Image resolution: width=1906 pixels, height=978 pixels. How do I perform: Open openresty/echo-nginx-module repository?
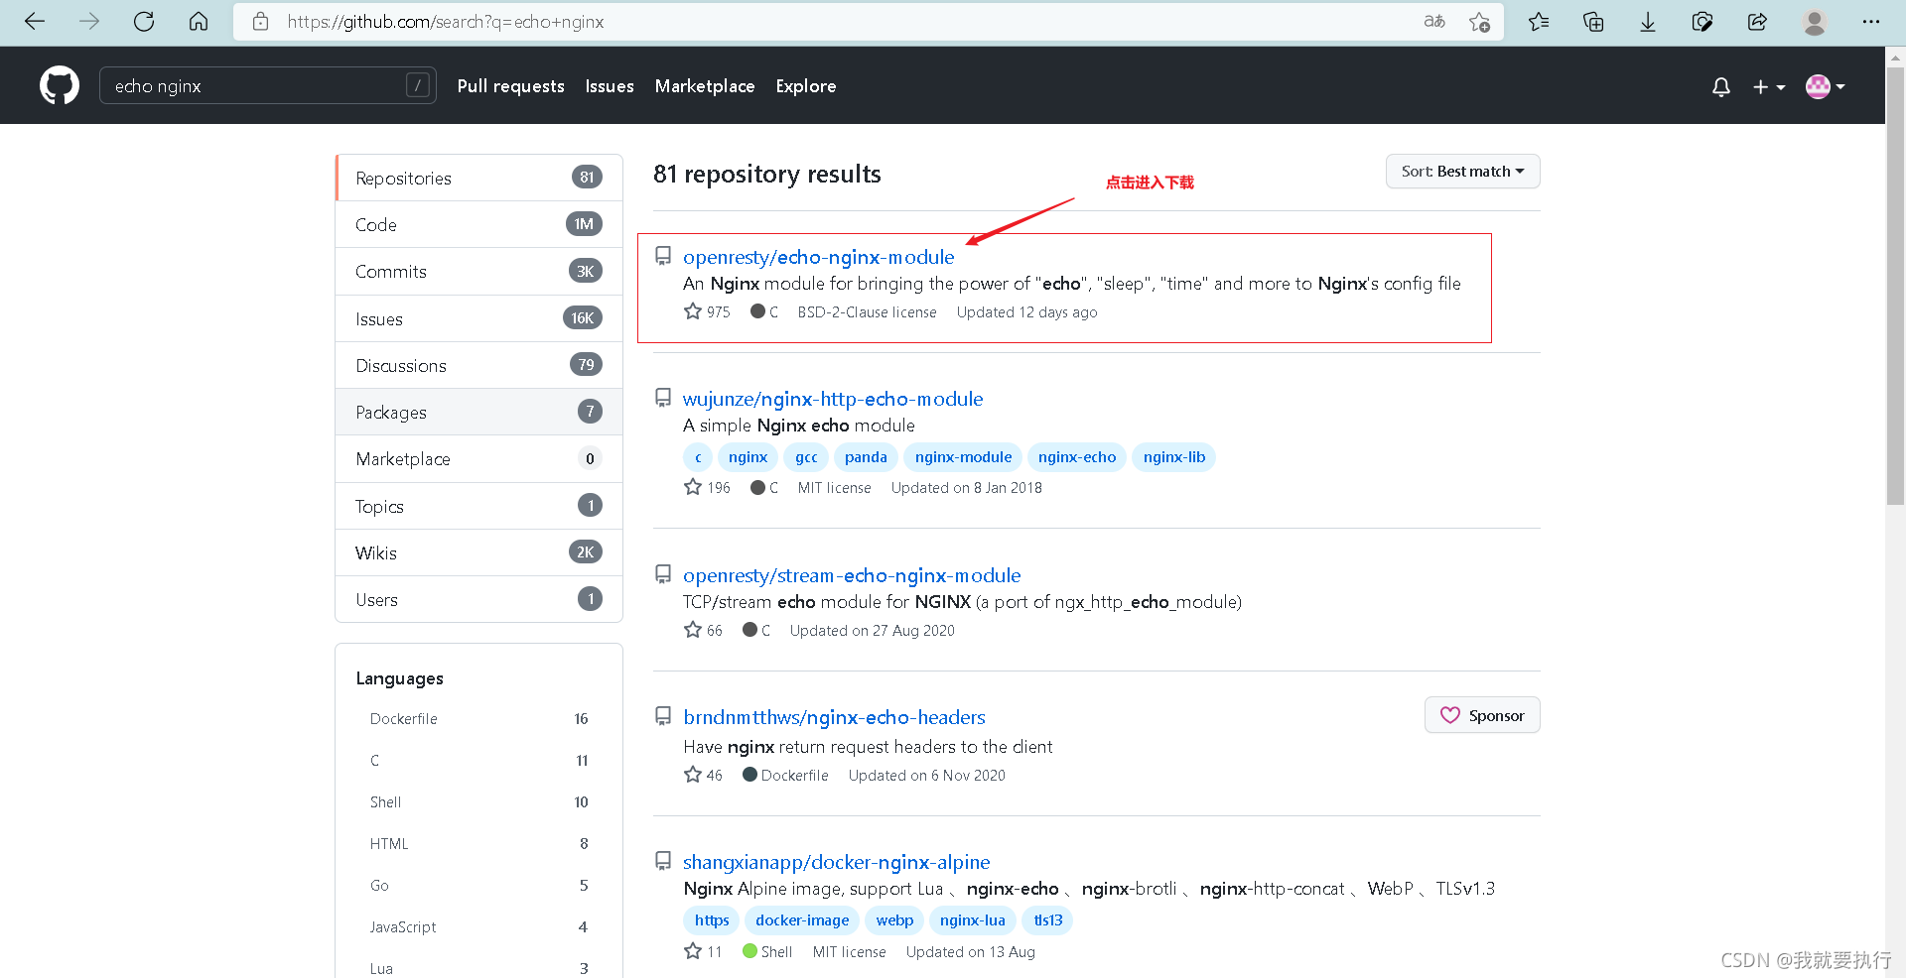point(818,257)
